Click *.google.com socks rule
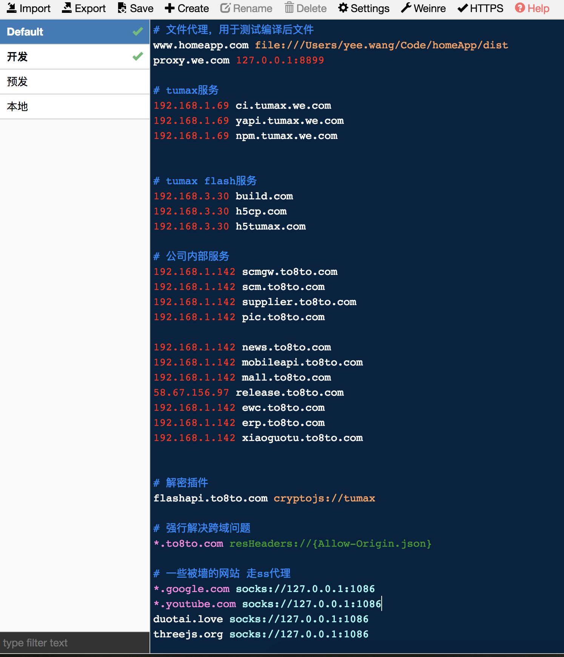Image resolution: width=564 pixels, height=657 pixels. point(264,589)
